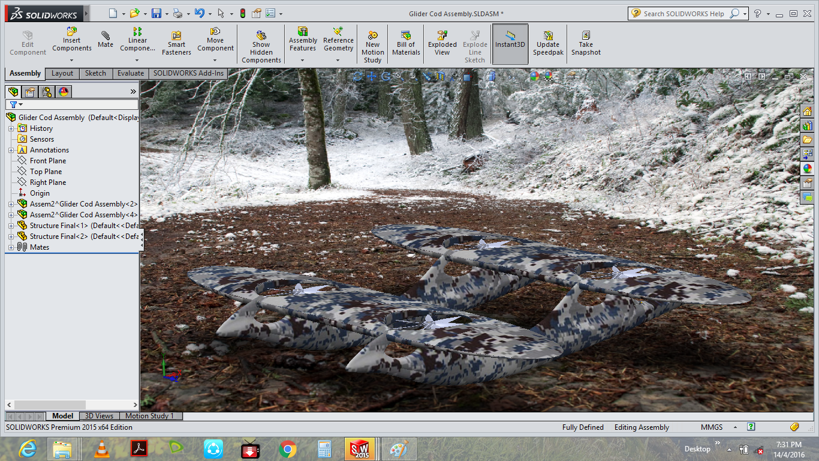The image size is (819, 461).
Task: Click the Undo icon
Action: (200, 13)
